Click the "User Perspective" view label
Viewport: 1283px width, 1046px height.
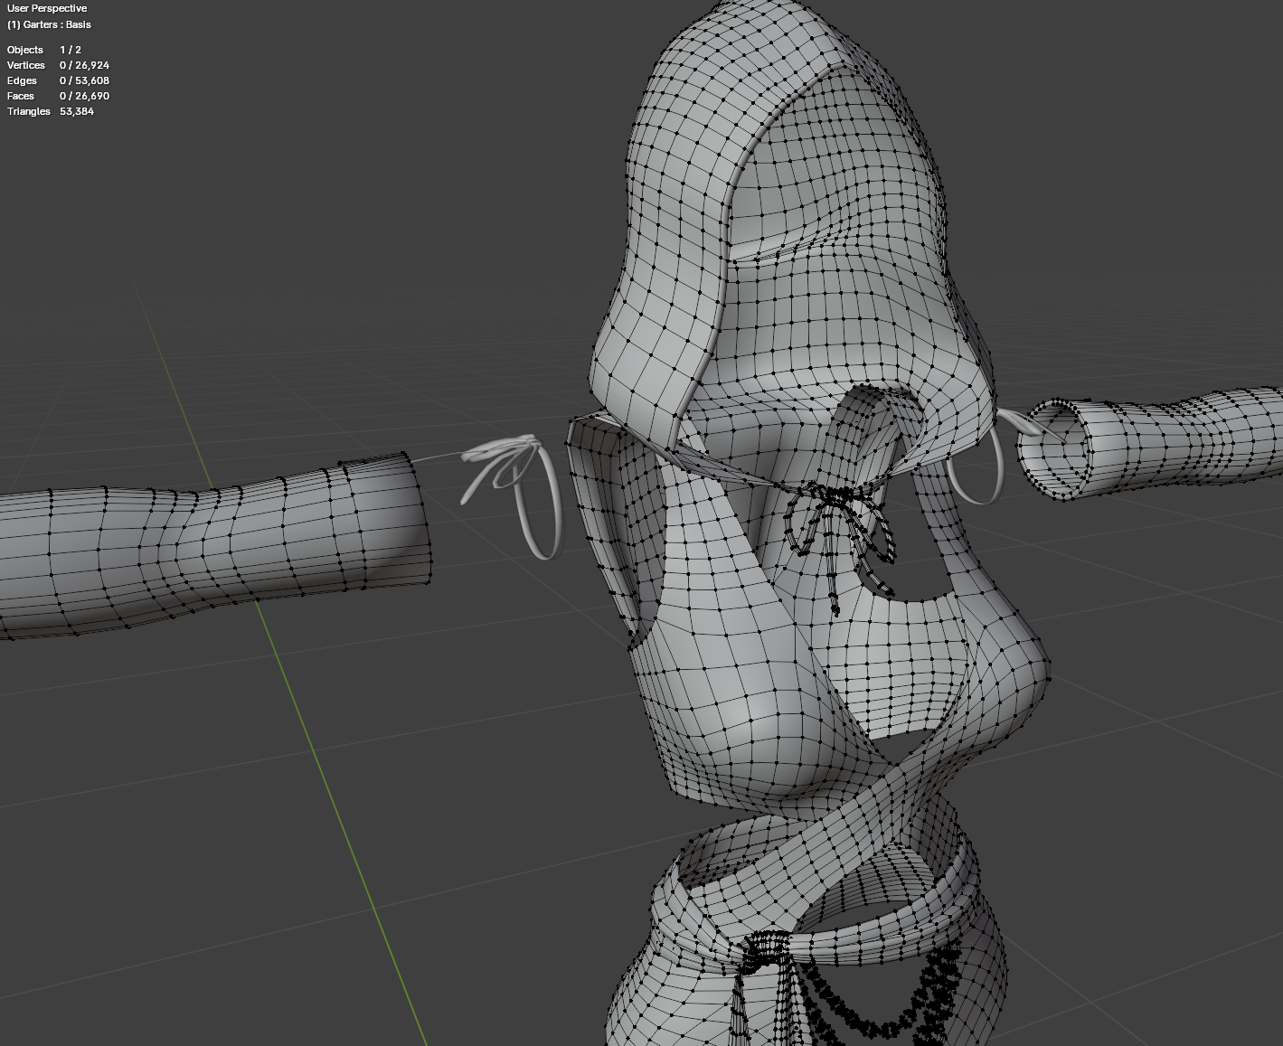tap(47, 8)
